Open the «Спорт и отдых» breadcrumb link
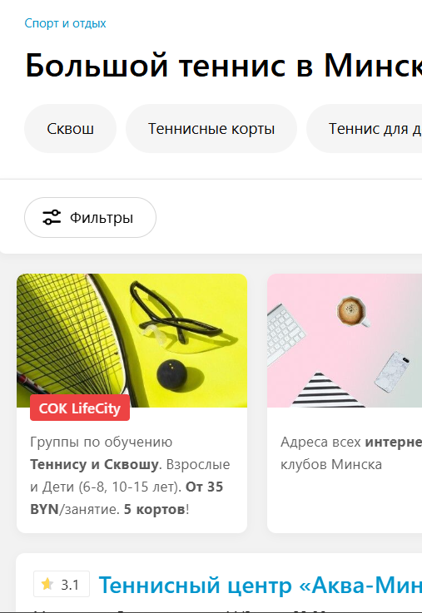The height and width of the screenshot is (613, 422). pyautogui.click(x=65, y=23)
